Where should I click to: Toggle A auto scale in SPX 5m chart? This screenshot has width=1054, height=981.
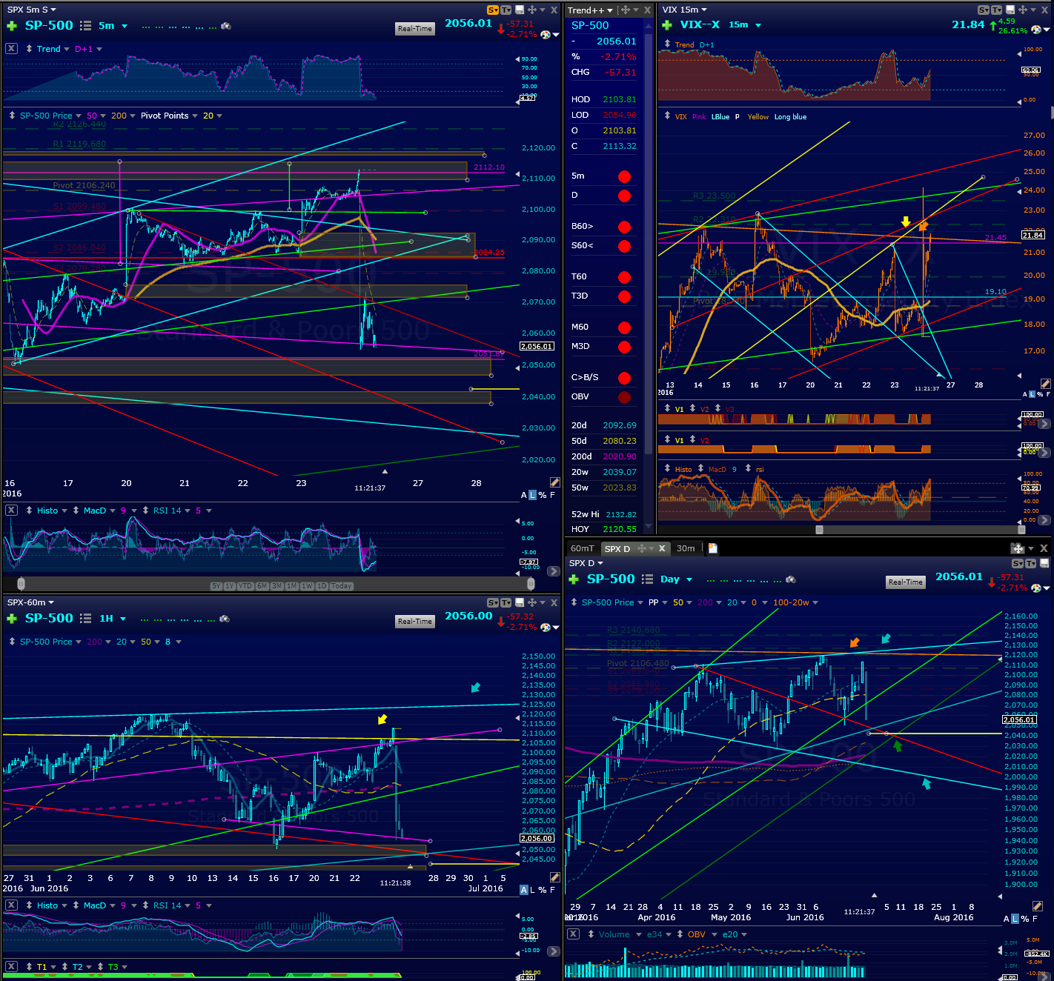point(524,495)
